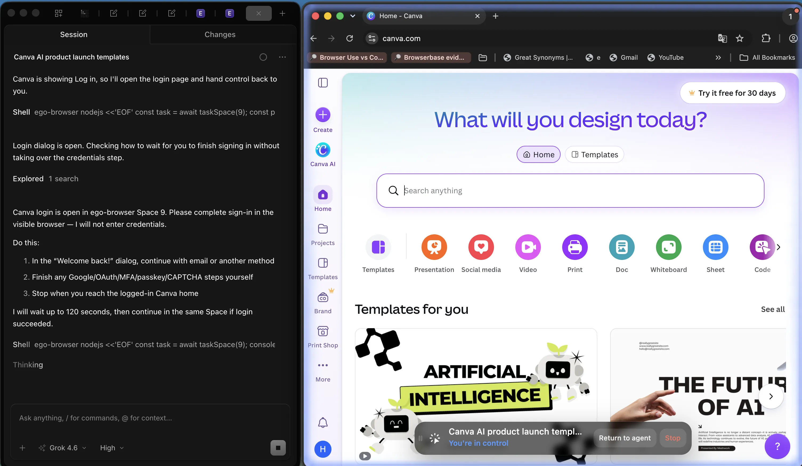
Task: Open the High effort dropdown
Action: pos(112,448)
